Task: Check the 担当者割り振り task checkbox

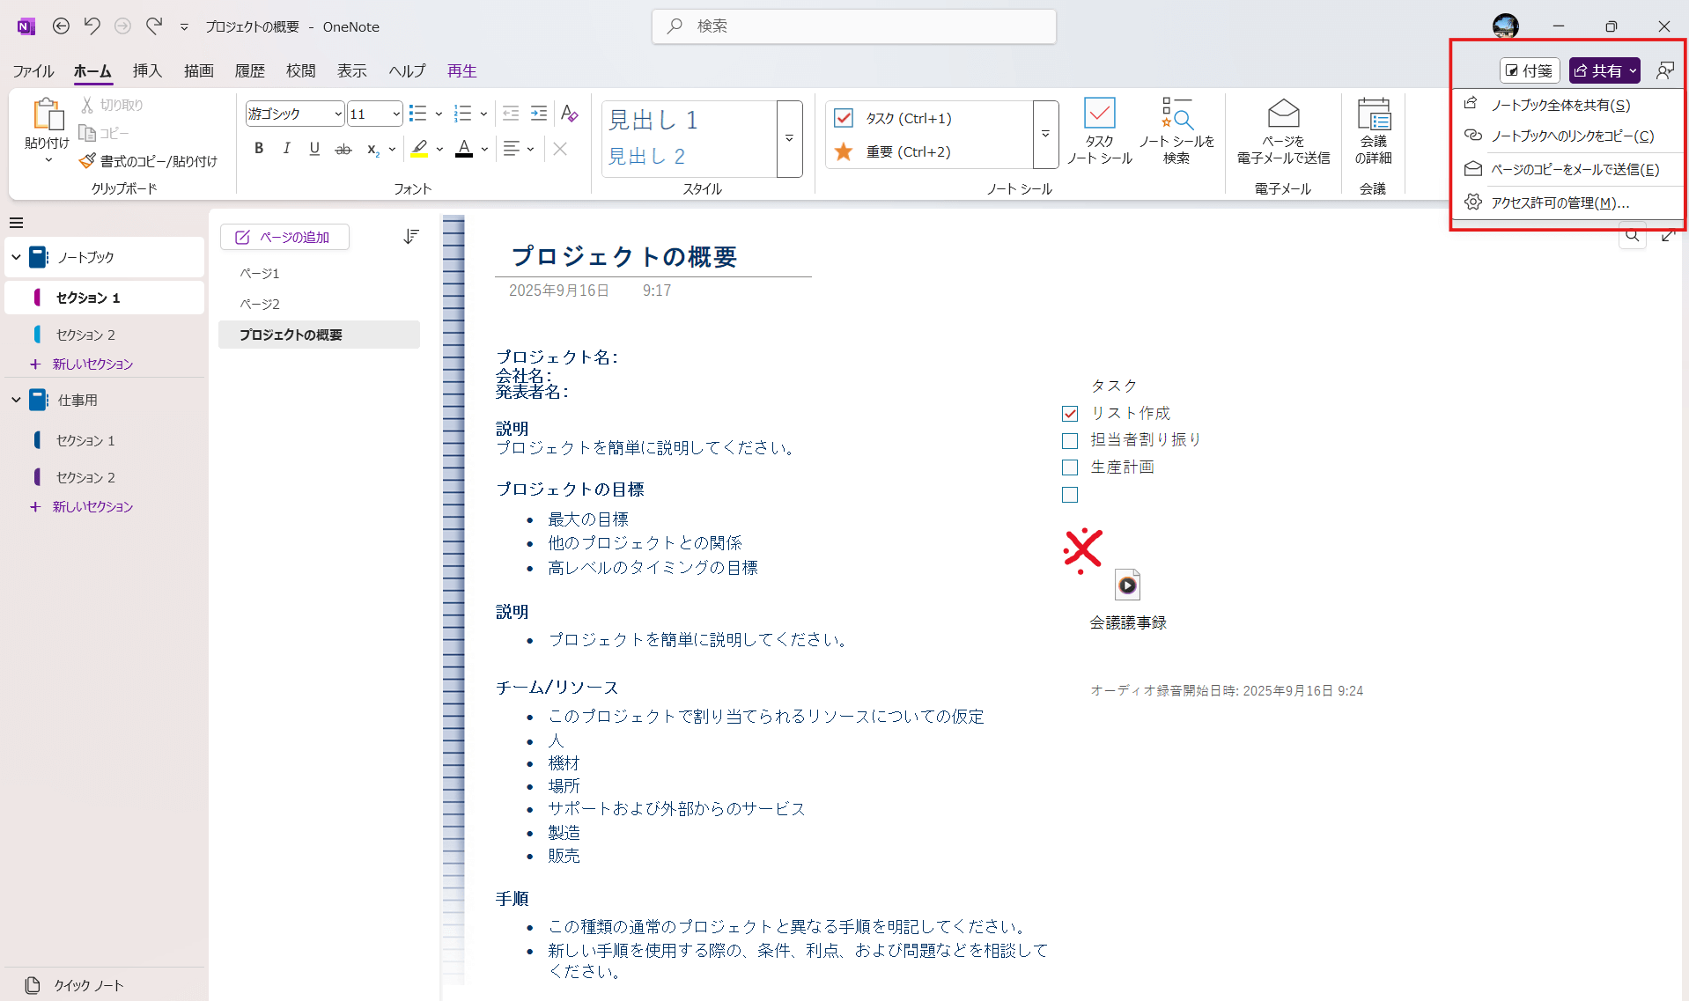Action: [x=1070, y=441]
